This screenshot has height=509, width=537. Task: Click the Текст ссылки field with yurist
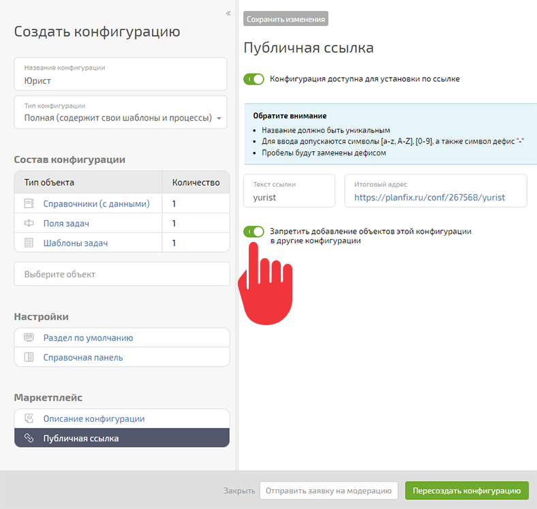(x=289, y=191)
